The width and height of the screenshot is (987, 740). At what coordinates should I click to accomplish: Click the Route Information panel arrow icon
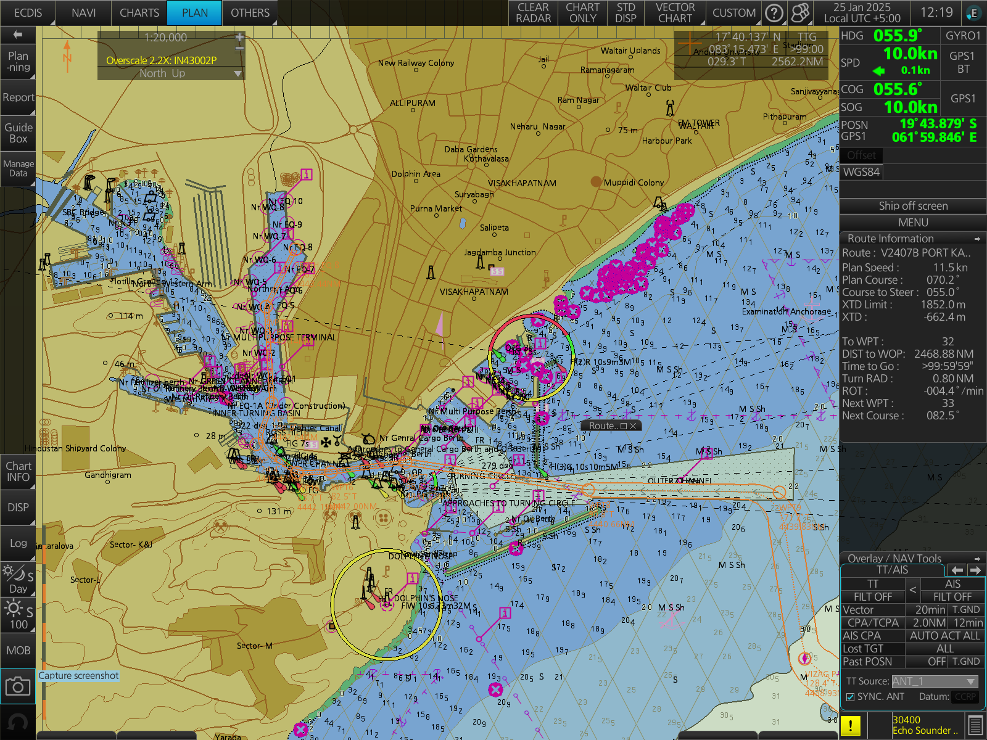[977, 239]
